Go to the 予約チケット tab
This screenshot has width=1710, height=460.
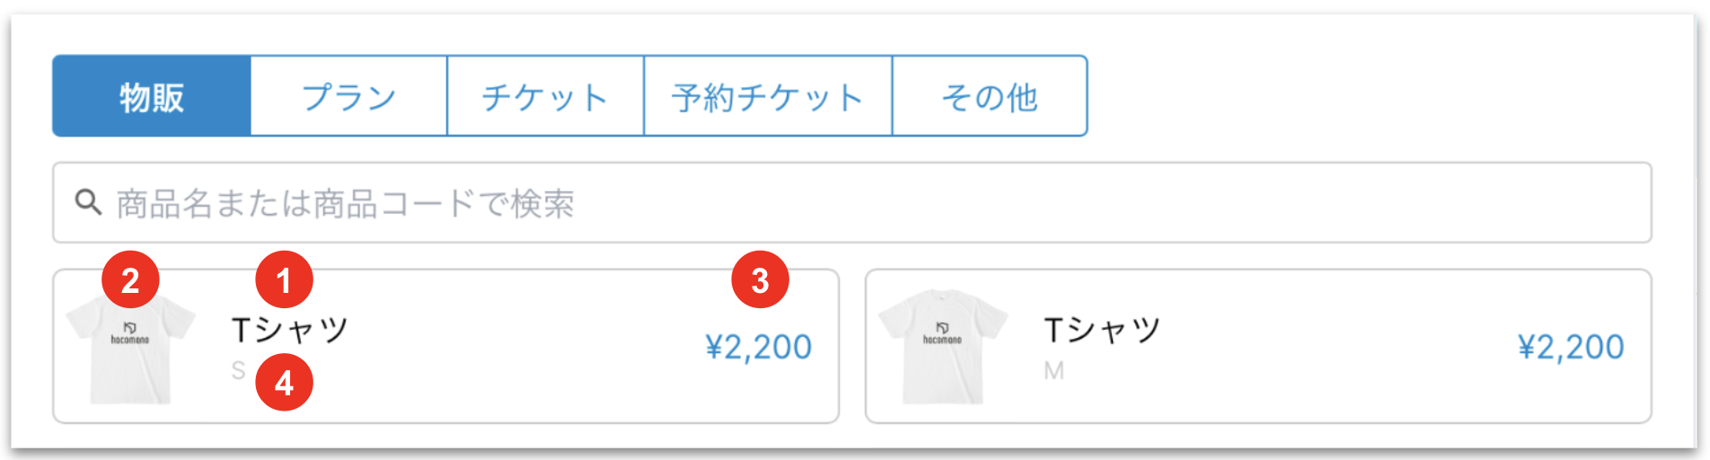tap(768, 96)
